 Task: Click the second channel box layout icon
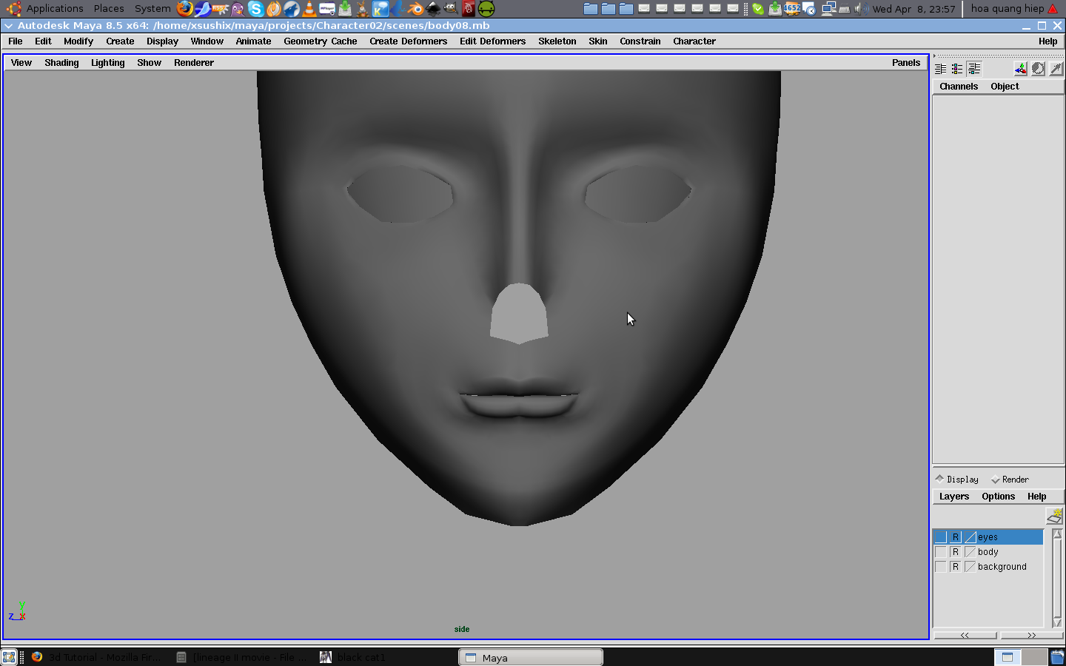[x=957, y=69]
